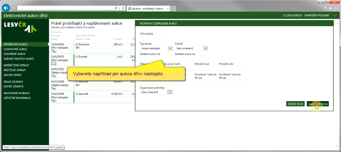Click LS Bučovice organizational unit

82,44
